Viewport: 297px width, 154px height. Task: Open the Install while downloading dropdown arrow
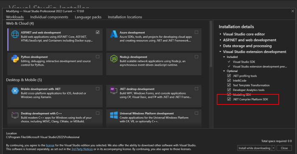[x=274, y=148]
